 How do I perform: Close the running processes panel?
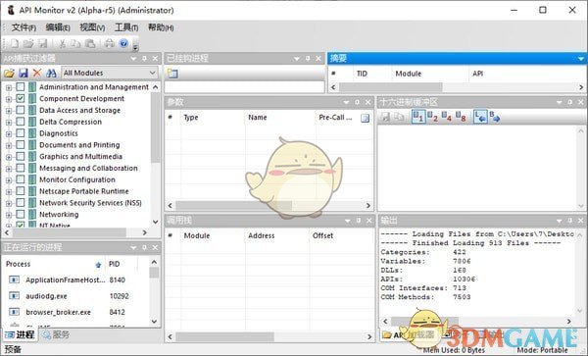click(x=155, y=247)
